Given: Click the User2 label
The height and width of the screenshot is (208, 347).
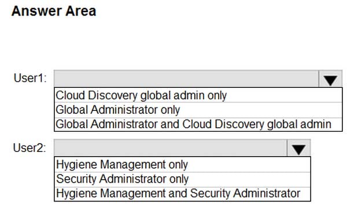Looking at the screenshot, I should click(29, 148).
